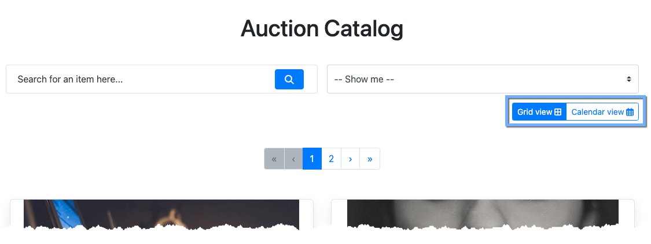Click the left auction item card border
651x244 pixels.
(x=16, y=215)
